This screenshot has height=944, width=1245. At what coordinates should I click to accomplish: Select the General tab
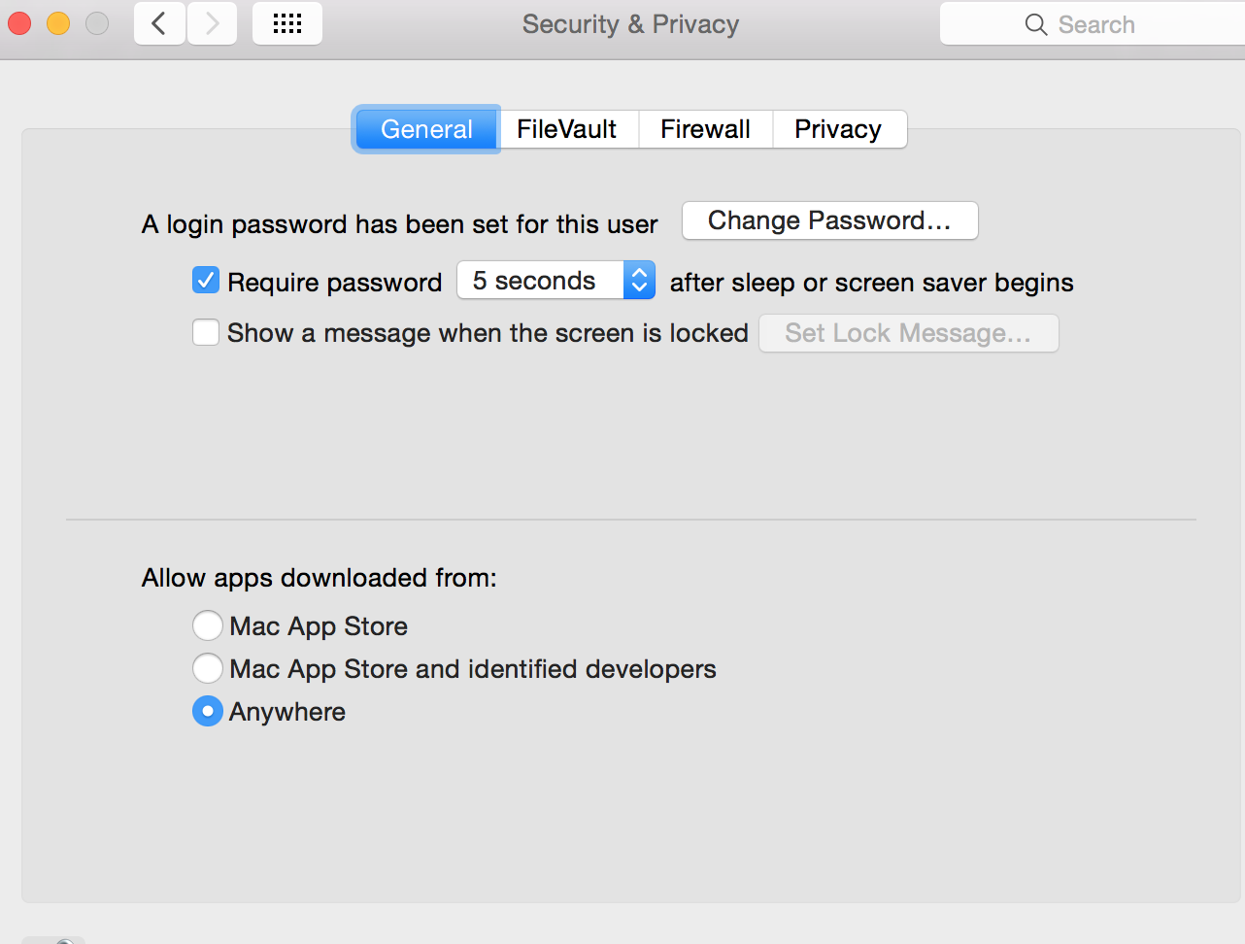point(426,128)
